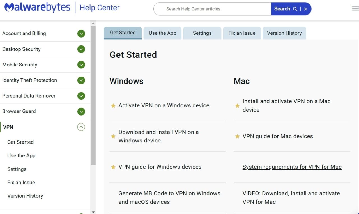Viewport: 359px width, 214px height.
Task: Switch to the Fix an Issue tab
Action: click(x=242, y=33)
